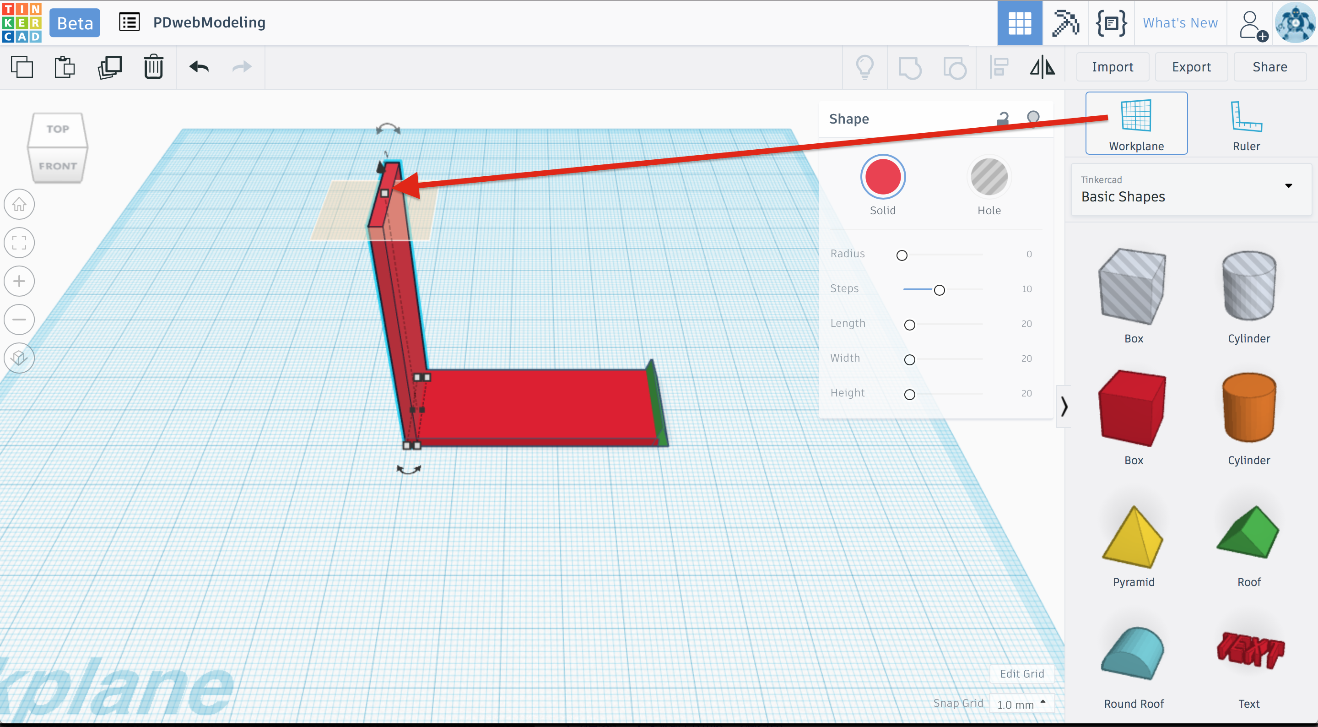Pick the yellow Pyramid shape
The image size is (1318, 727).
click(1133, 538)
